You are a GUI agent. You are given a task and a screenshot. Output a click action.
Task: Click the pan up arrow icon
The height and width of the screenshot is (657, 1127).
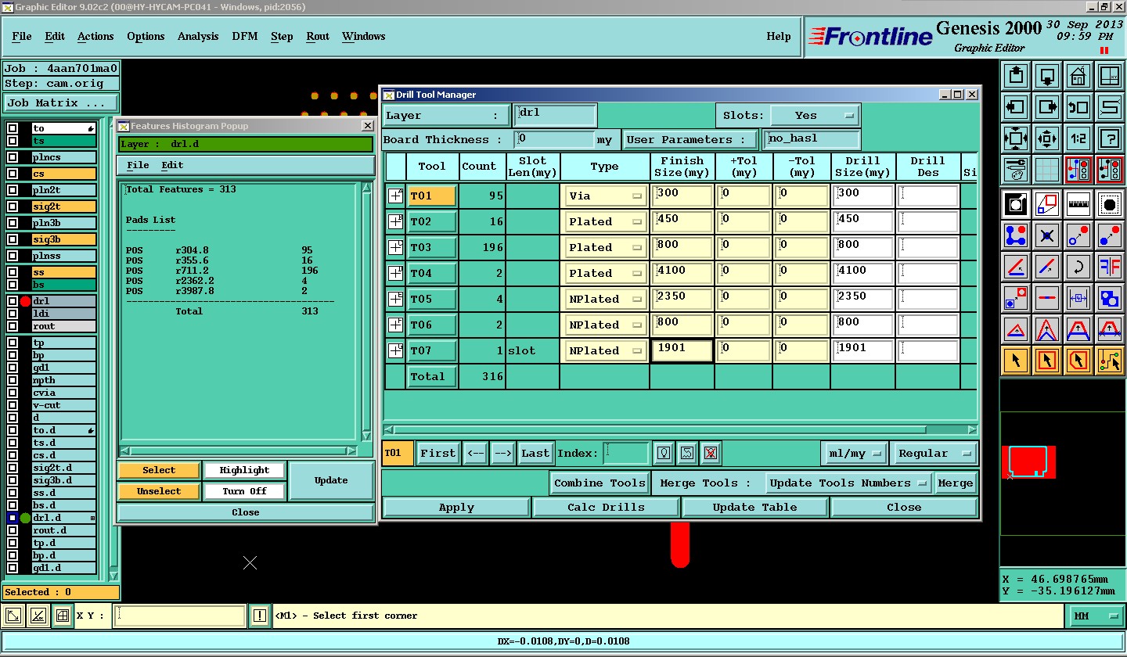coord(1016,76)
